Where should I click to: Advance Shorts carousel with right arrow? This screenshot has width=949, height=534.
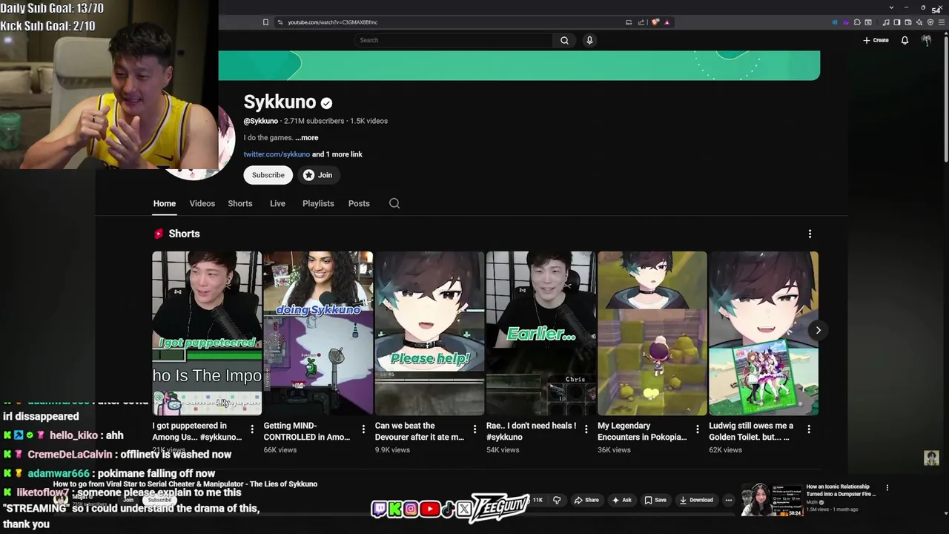pos(818,330)
